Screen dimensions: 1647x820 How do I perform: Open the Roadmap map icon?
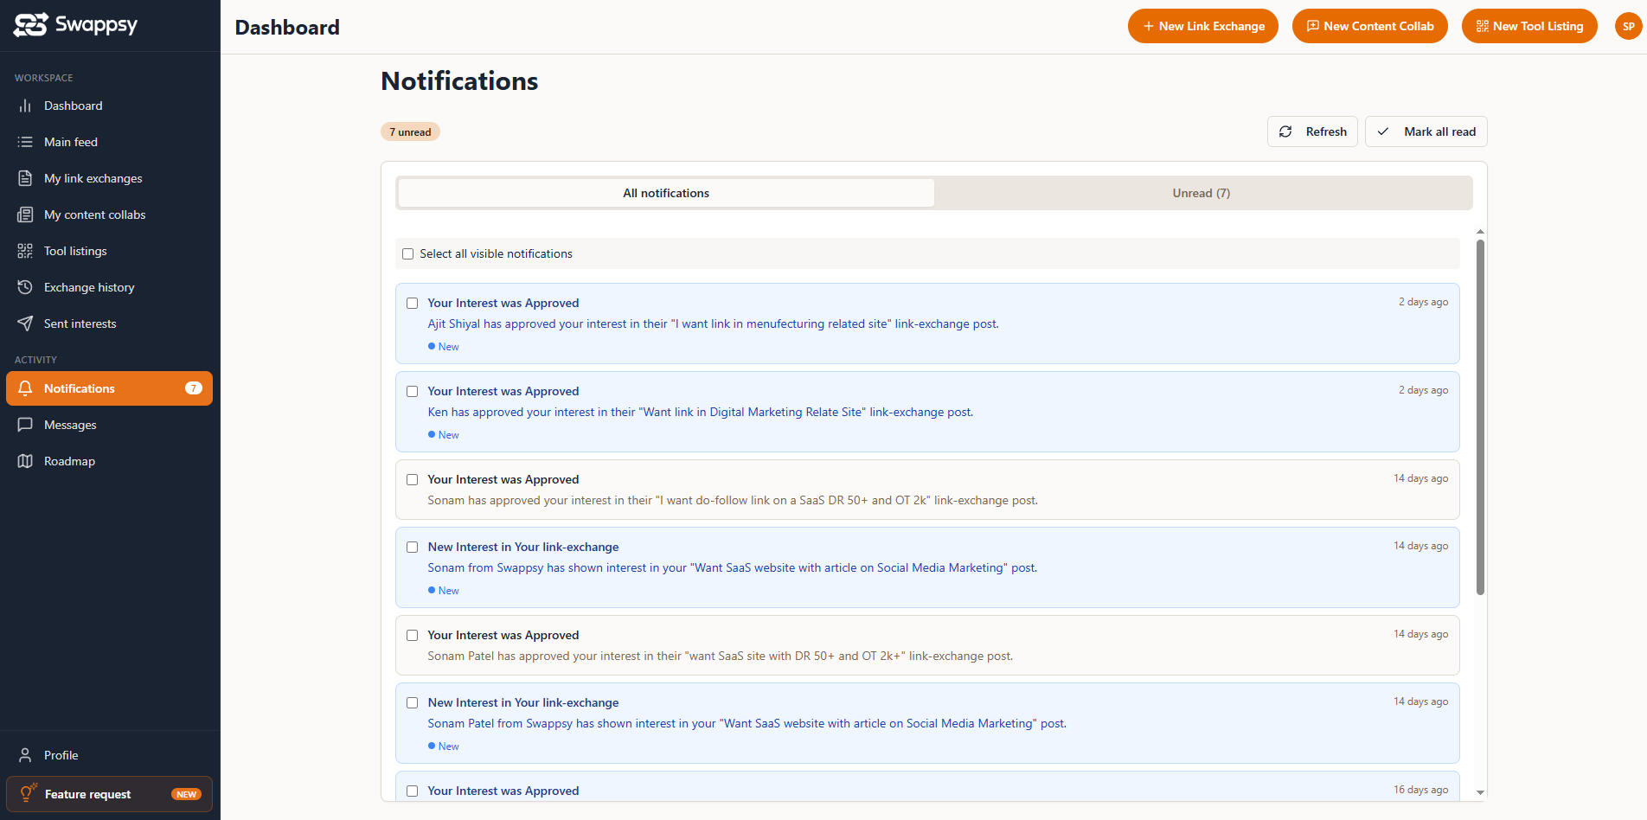point(25,461)
